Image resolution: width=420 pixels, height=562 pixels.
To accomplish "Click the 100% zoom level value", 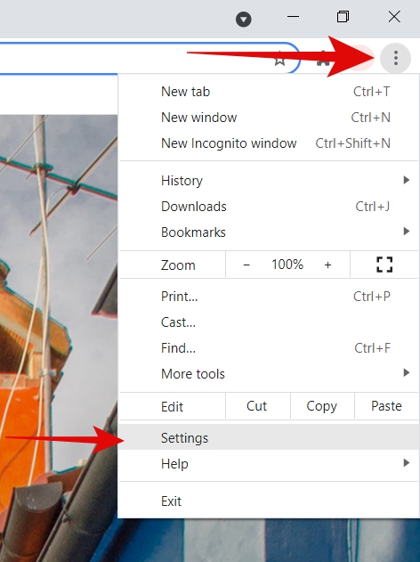I will tap(287, 265).
